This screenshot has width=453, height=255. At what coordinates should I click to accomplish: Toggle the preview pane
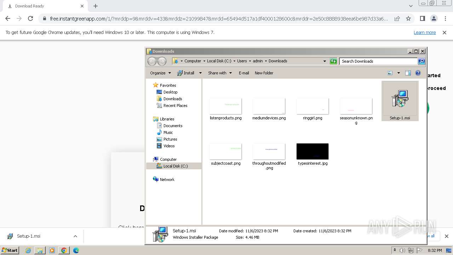[x=408, y=73]
